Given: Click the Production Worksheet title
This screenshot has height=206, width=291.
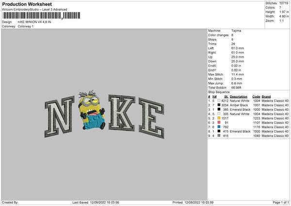Looking at the screenshot, I should [27, 4].
